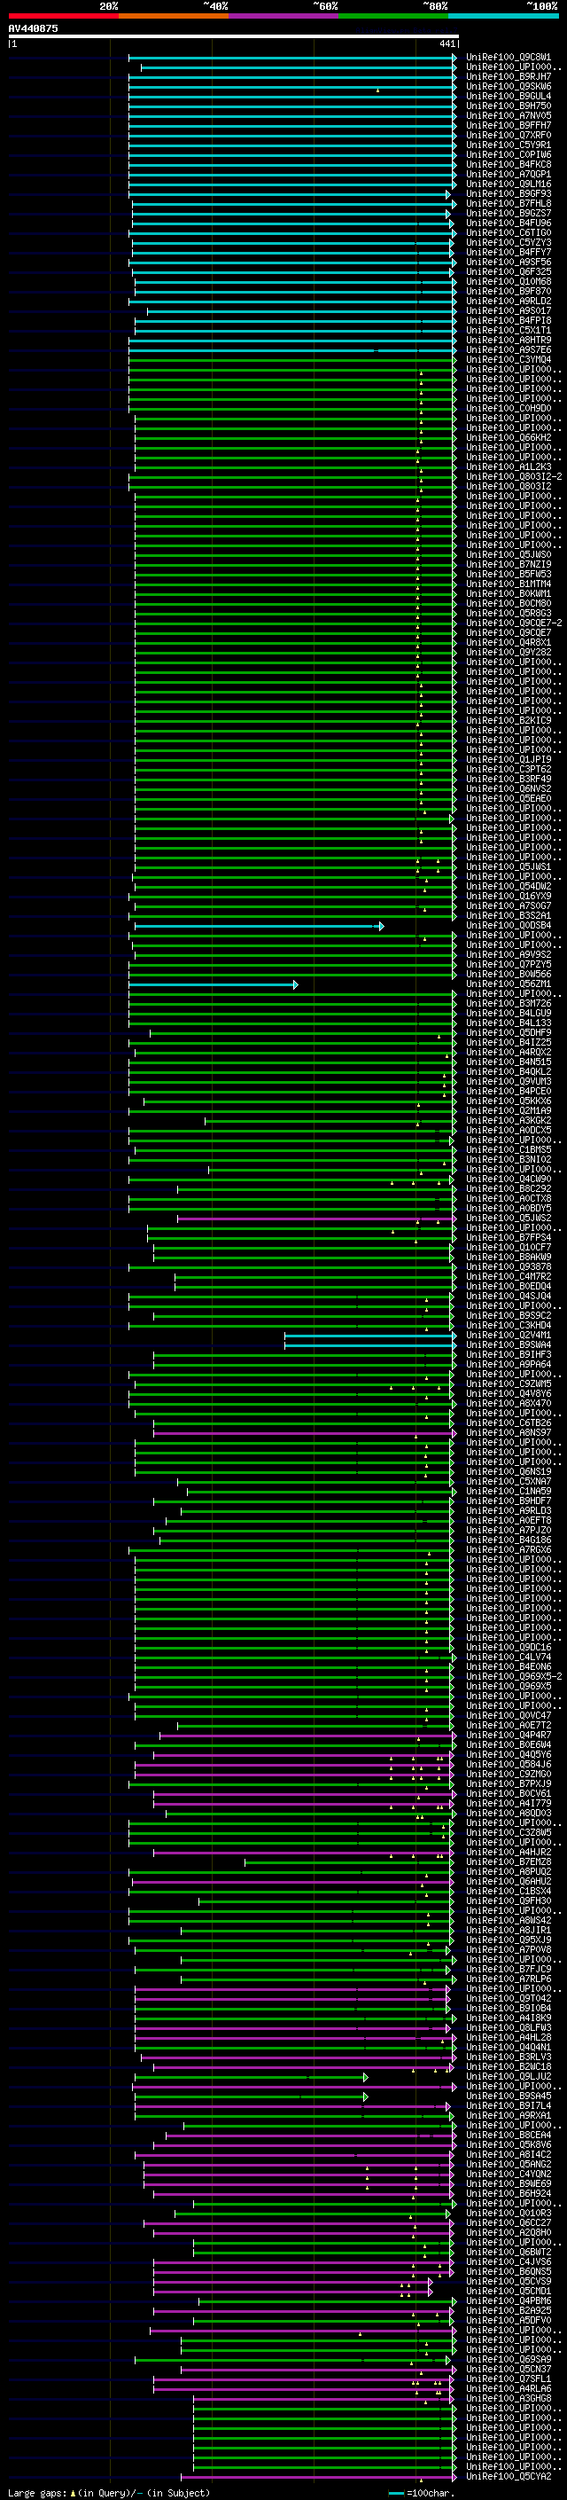567x2500 pixels.
Task: Open the UniRef100_Q4CW90 hit
Action: [x=508, y=1179]
